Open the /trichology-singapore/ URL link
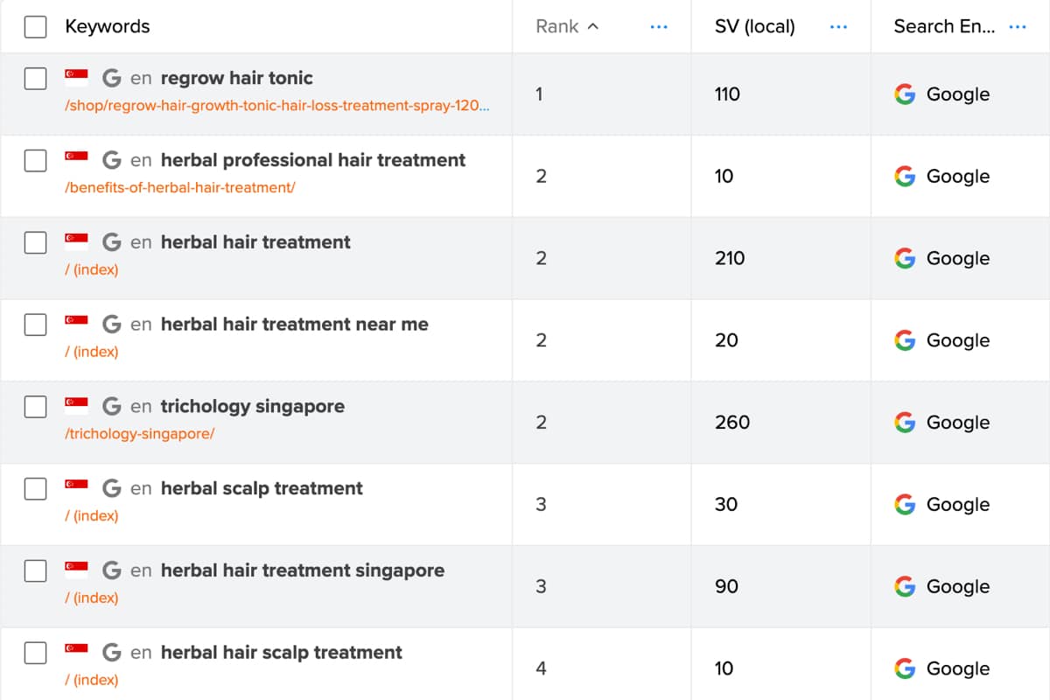This screenshot has height=700, width=1050. click(140, 433)
